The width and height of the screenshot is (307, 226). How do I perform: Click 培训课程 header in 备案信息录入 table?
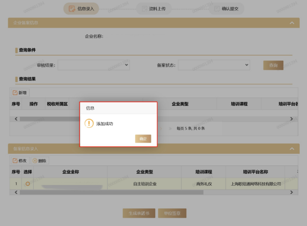(204, 172)
